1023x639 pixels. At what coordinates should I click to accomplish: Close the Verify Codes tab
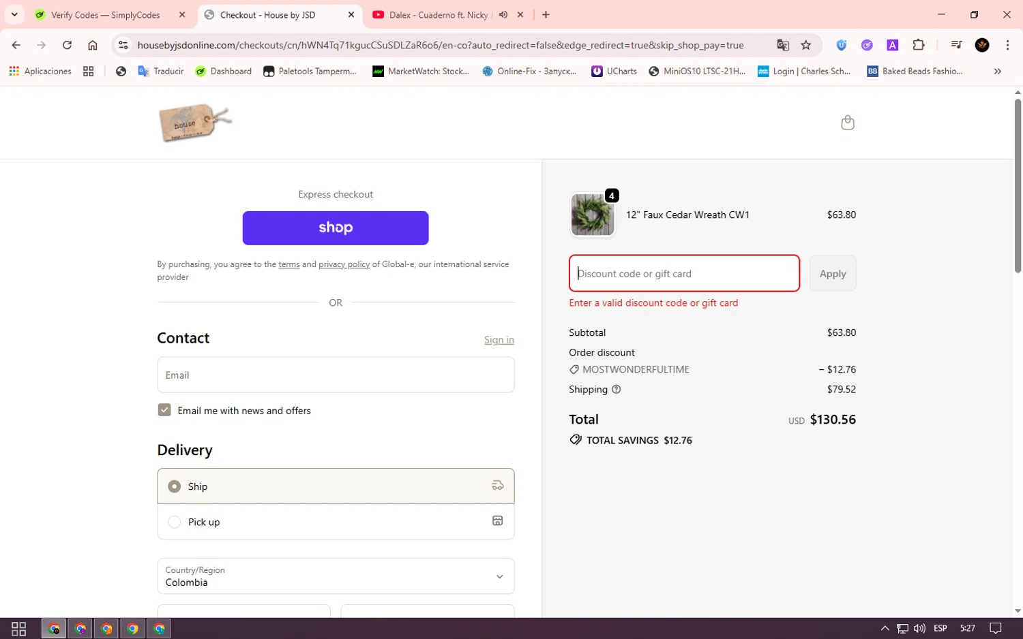pyautogui.click(x=182, y=14)
